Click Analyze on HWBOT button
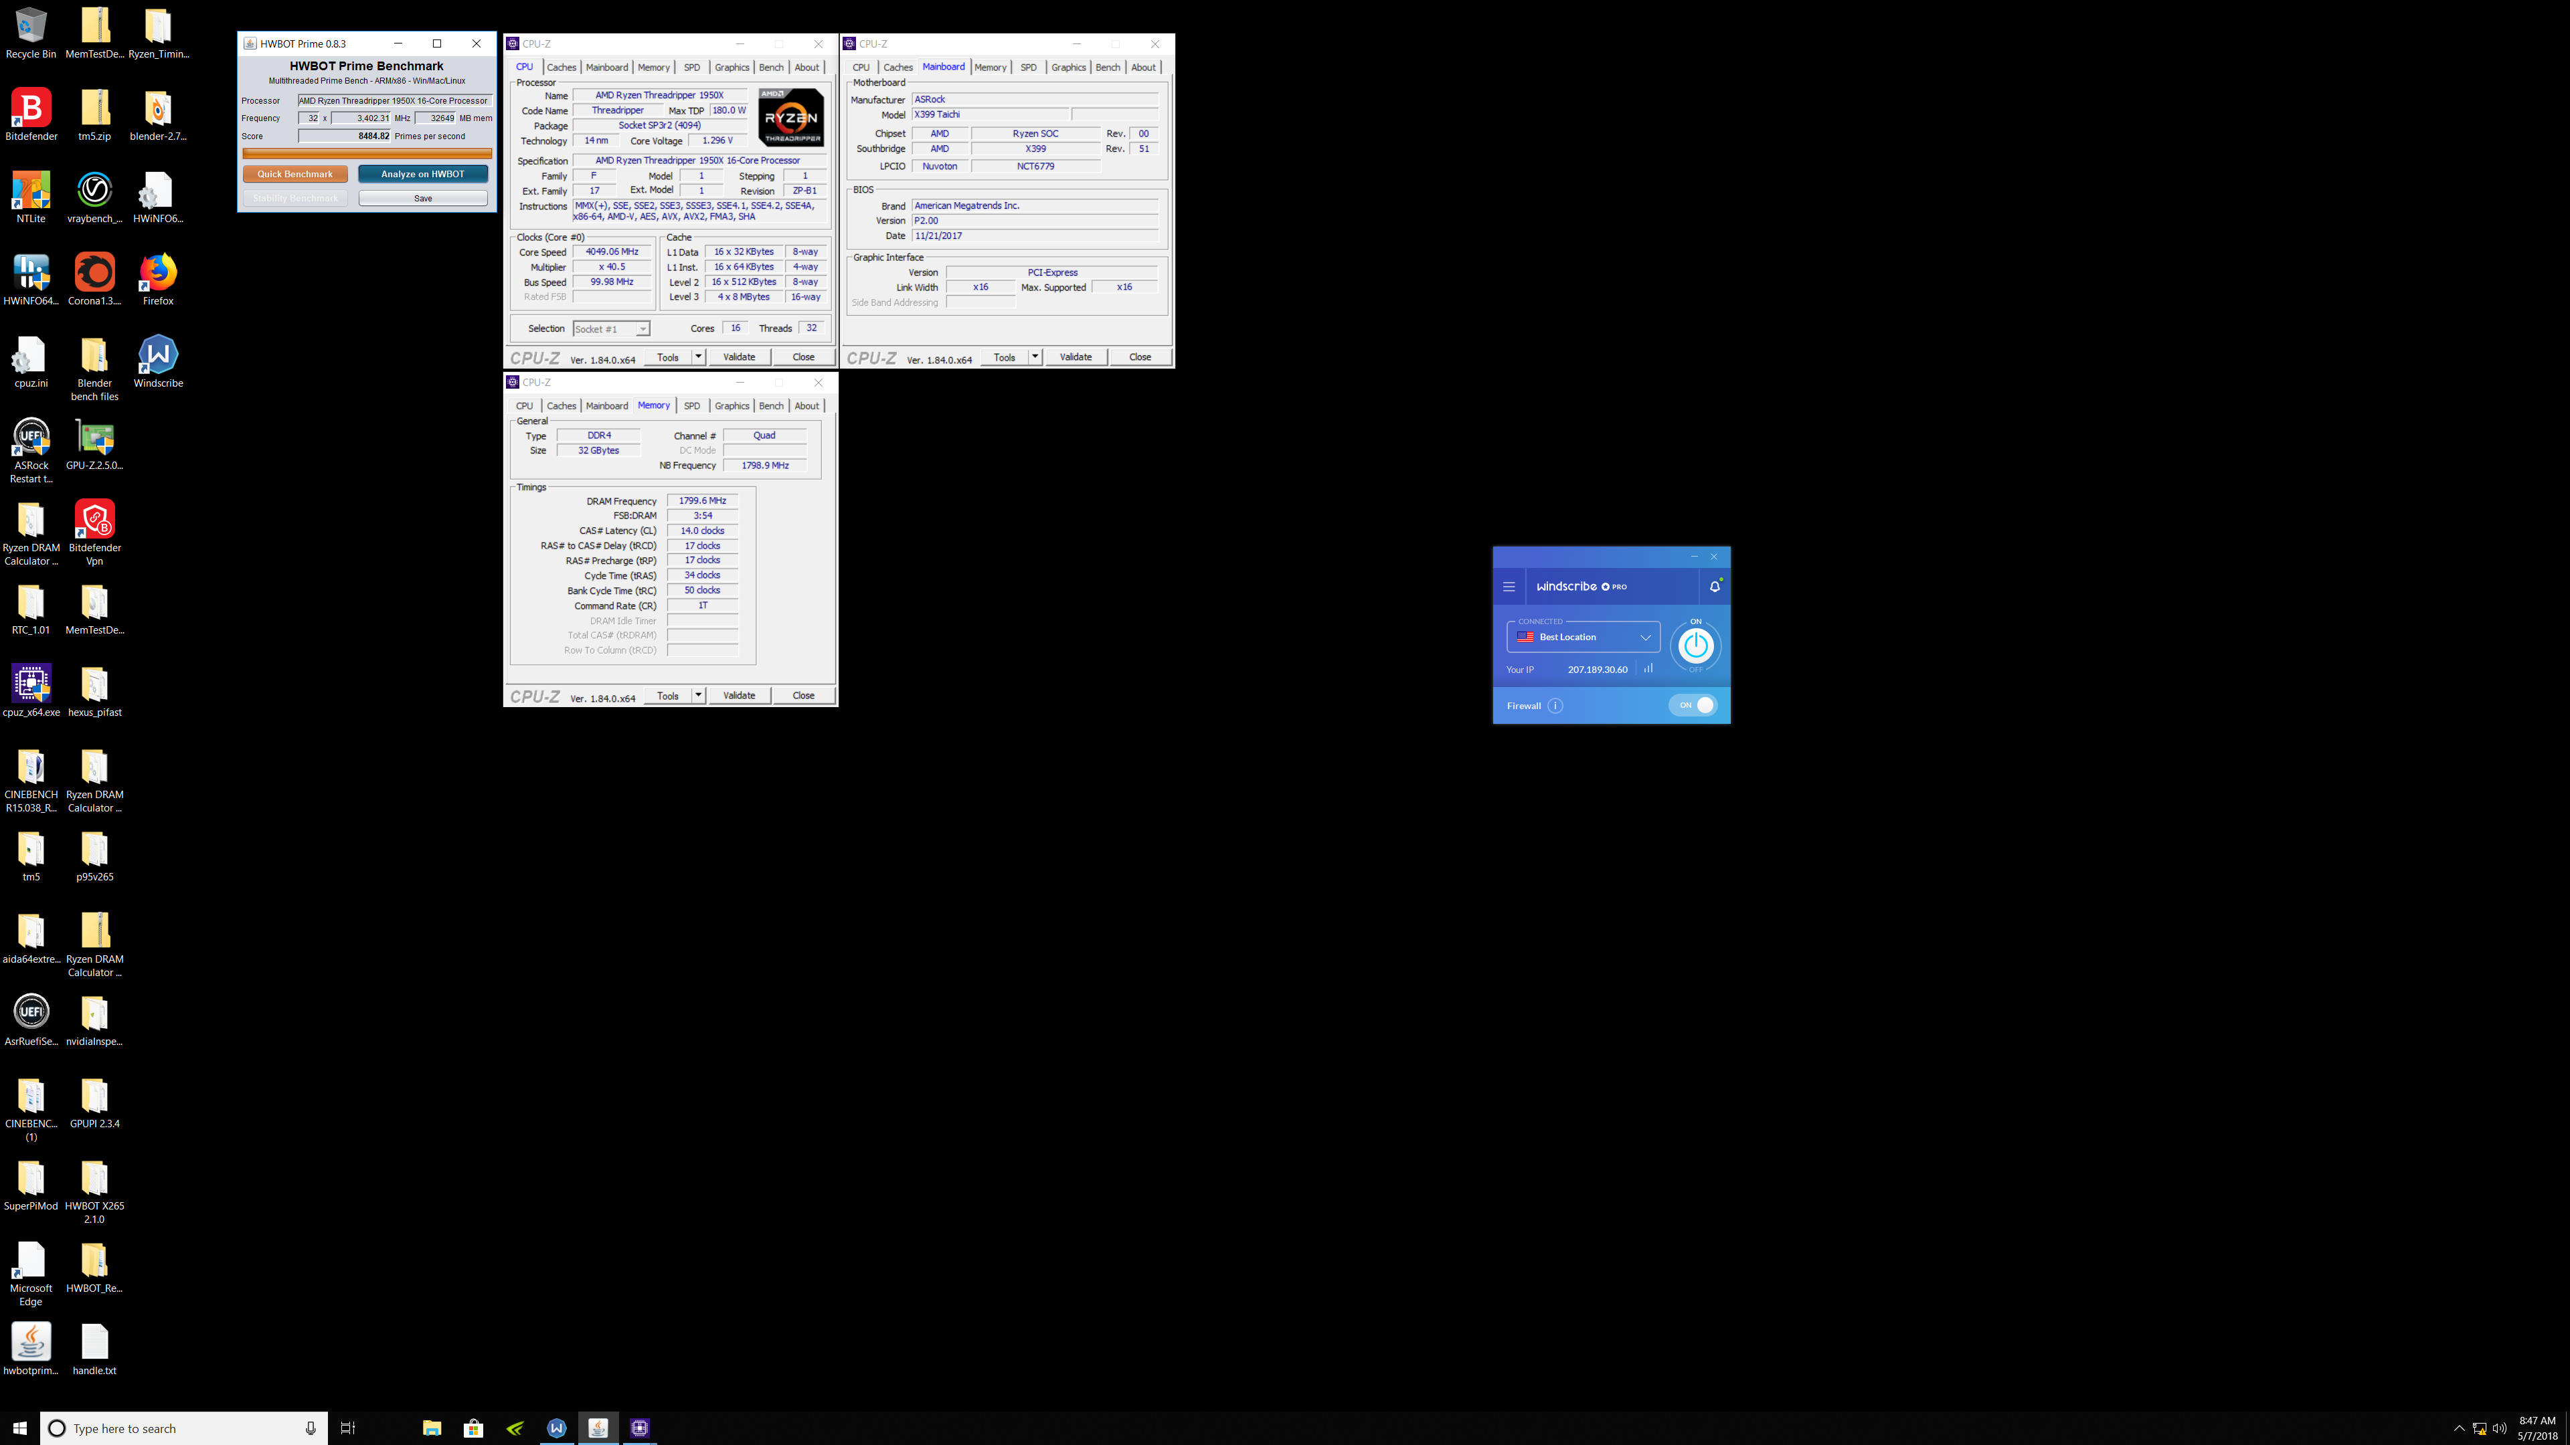 click(x=423, y=173)
